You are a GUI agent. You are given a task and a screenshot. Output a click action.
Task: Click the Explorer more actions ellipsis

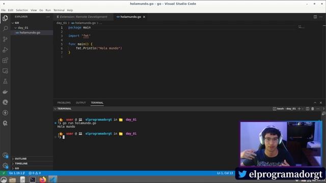pos(48,17)
